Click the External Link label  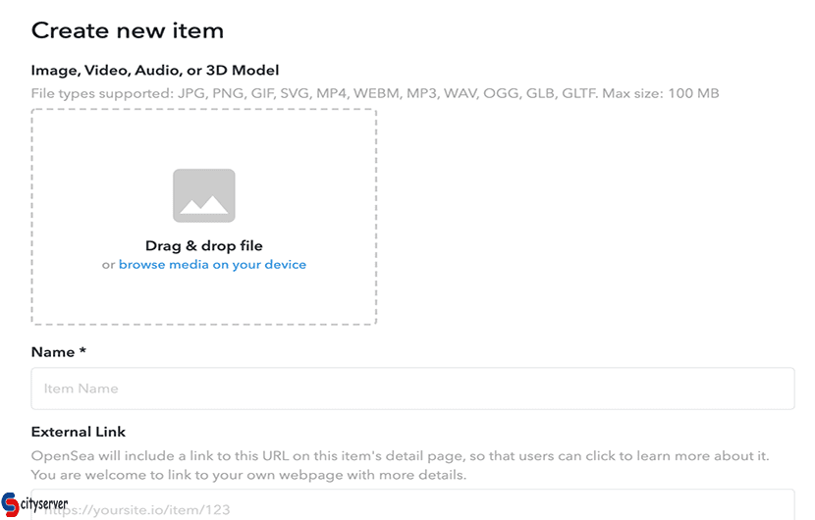click(79, 433)
